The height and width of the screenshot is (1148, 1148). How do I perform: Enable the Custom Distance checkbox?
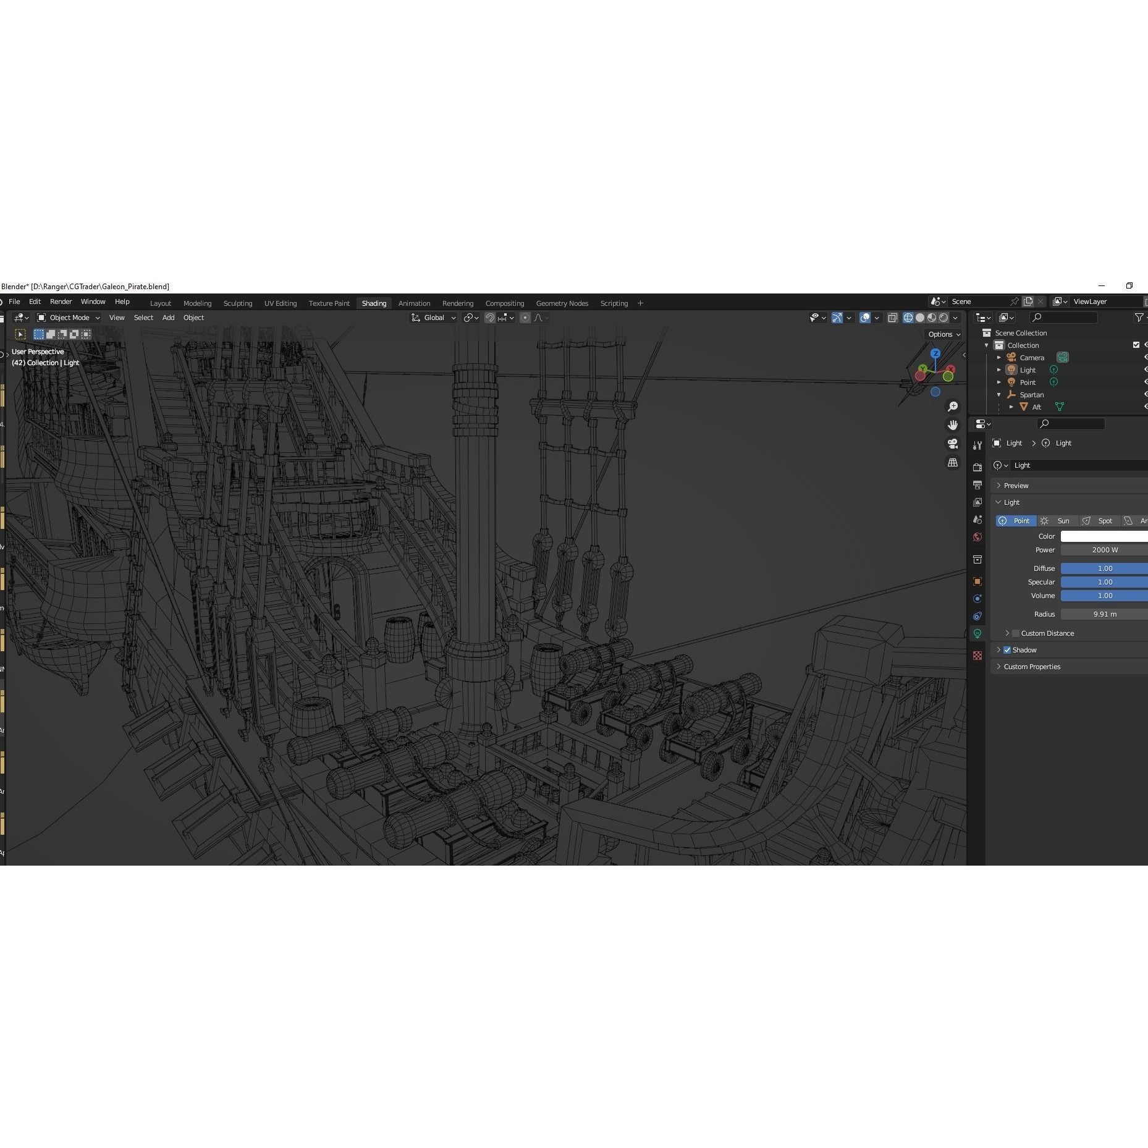[1016, 633]
